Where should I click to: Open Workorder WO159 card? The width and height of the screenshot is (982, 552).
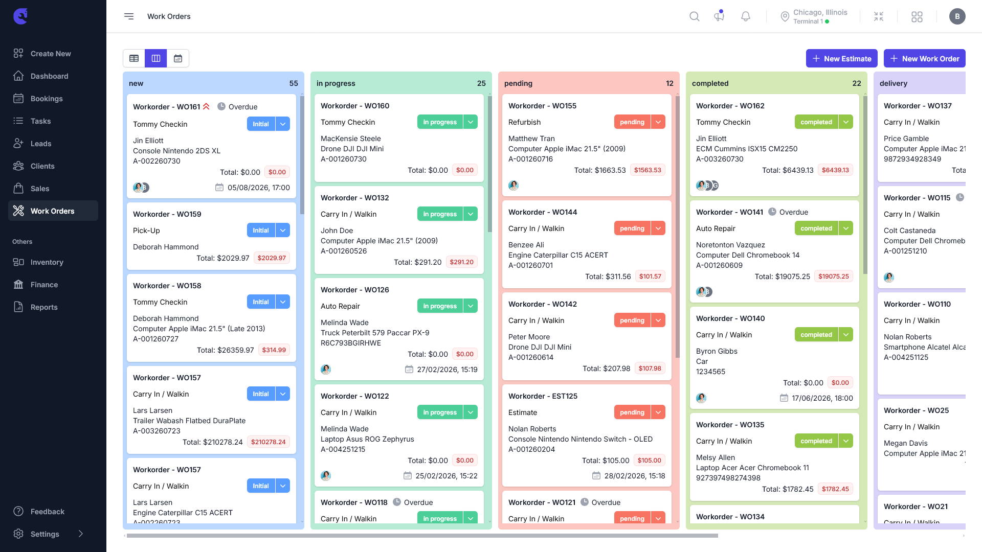211,236
